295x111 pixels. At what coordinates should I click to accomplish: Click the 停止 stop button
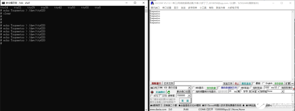237,83
